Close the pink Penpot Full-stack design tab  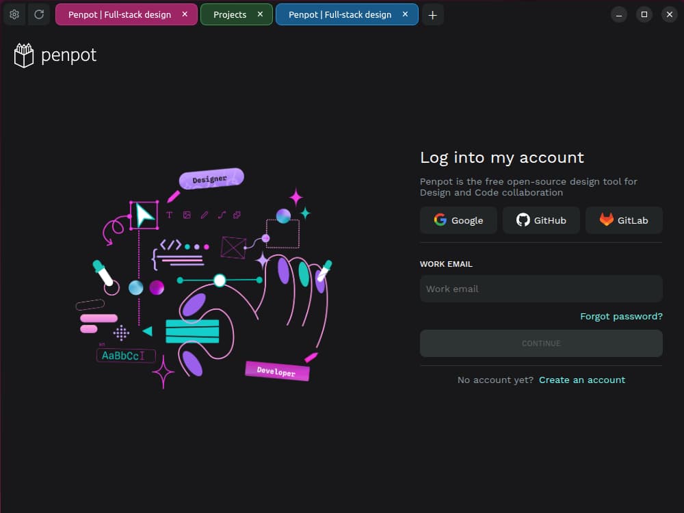click(185, 14)
